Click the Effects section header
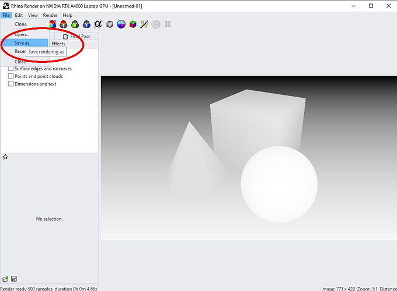The image size is (397, 291). pos(58,44)
